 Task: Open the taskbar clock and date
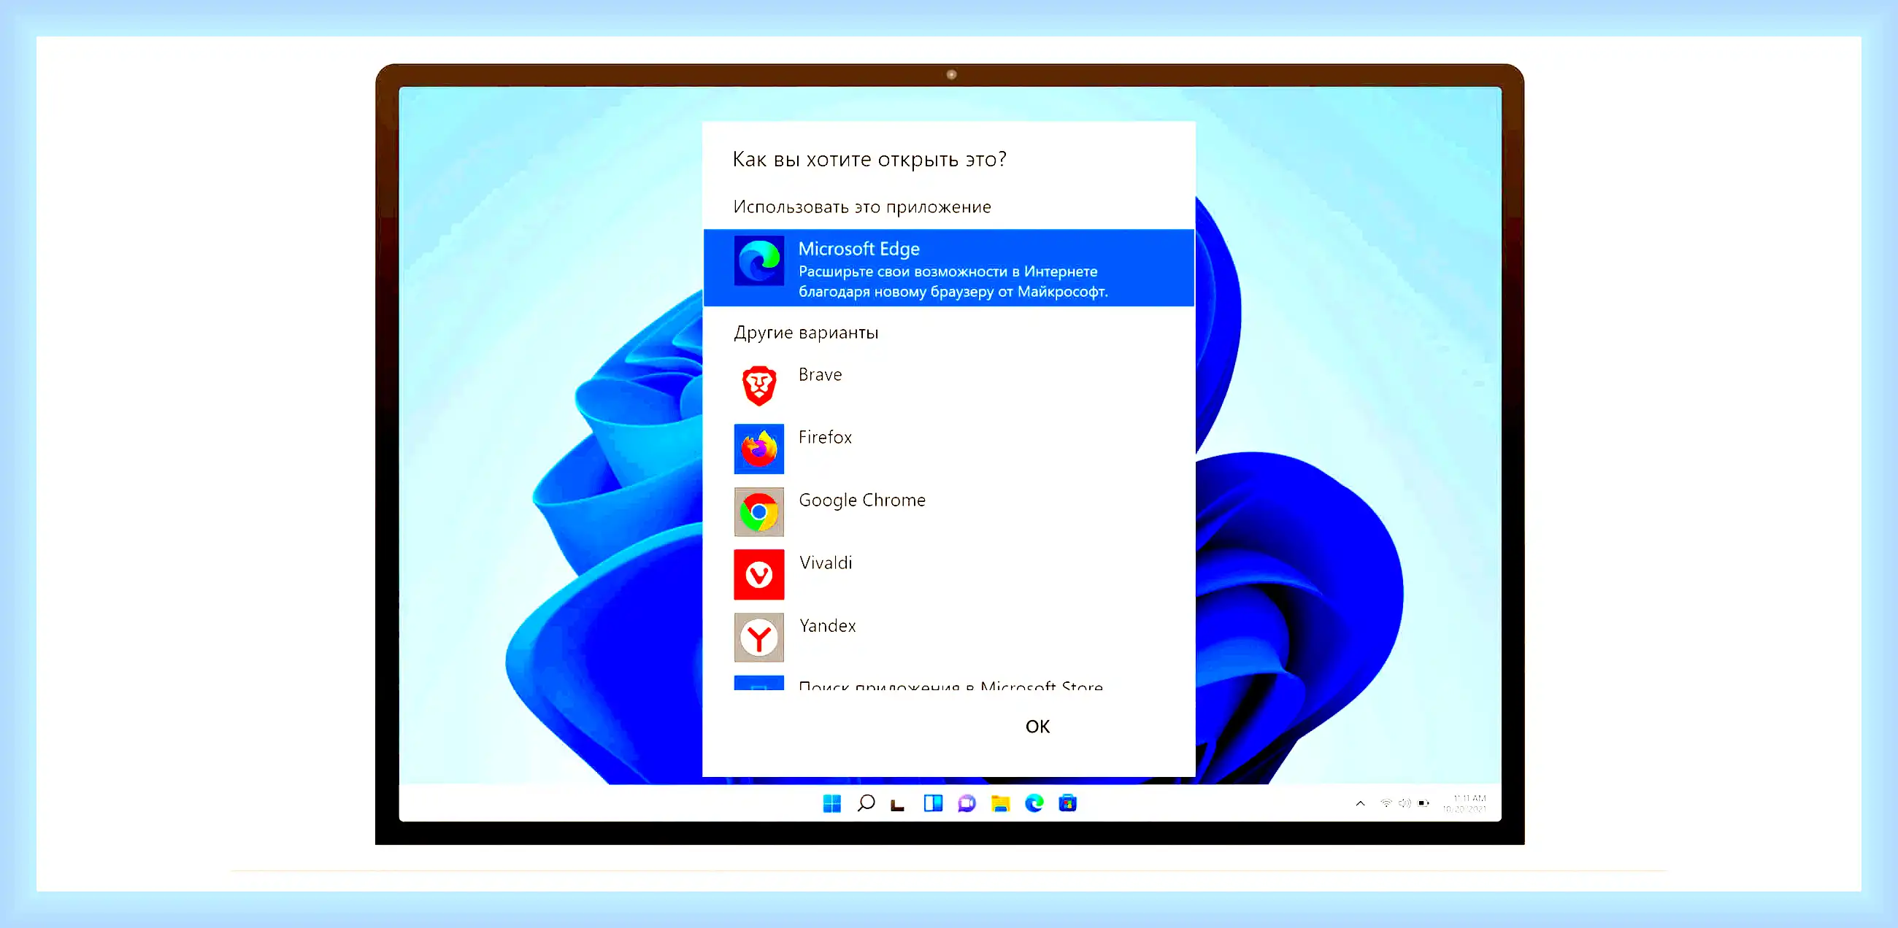(1465, 803)
